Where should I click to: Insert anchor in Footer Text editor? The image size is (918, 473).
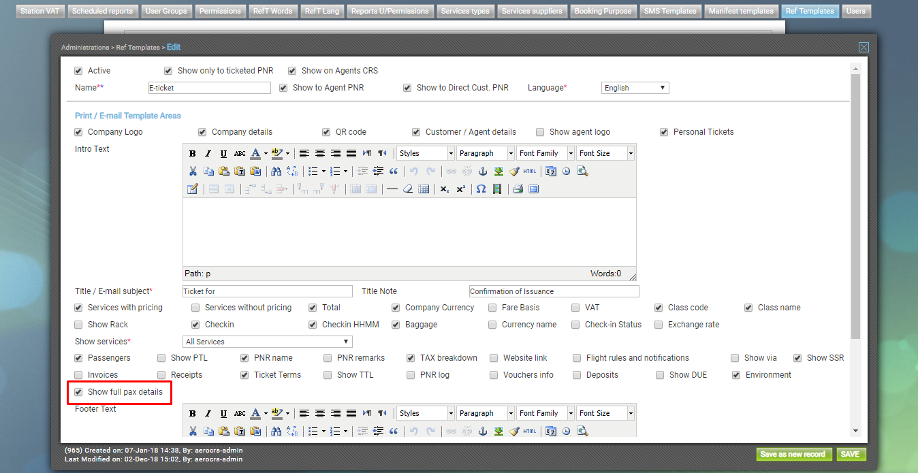point(483,431)
